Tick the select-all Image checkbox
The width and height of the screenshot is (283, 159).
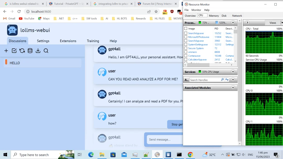[x=186, y=29]
